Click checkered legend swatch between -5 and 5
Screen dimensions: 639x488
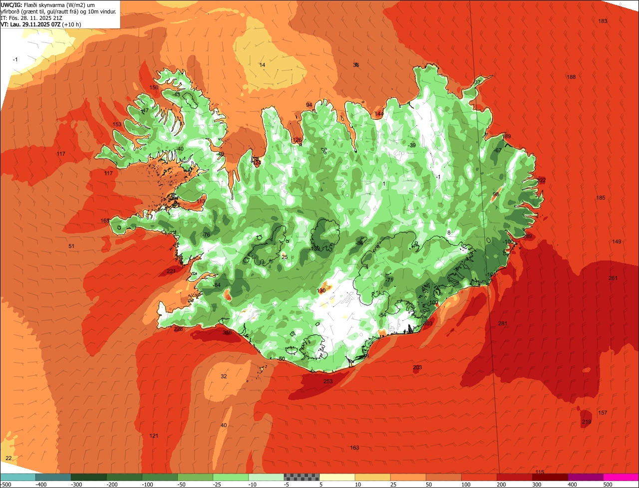coord(302,477)
